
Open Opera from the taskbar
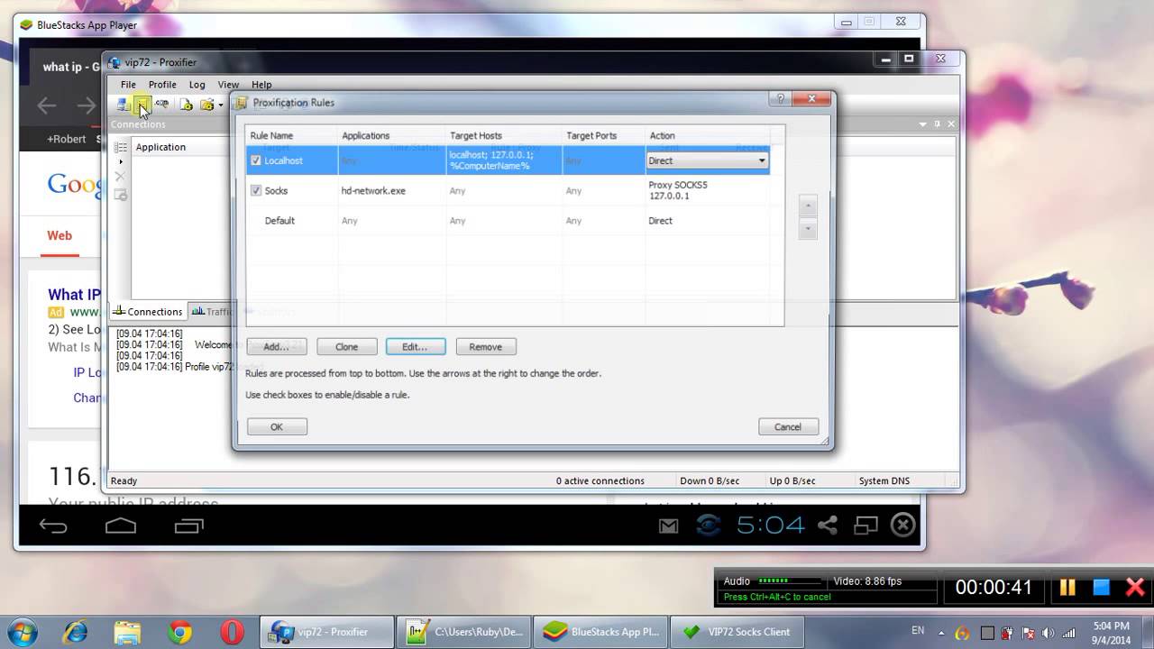click(x=232, y=632)
